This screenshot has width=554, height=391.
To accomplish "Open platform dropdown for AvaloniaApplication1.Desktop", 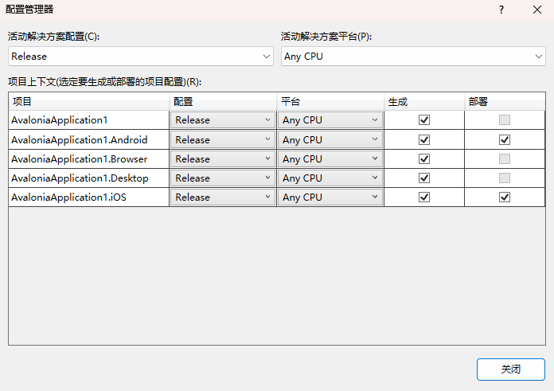I will [x=330, y=178].
